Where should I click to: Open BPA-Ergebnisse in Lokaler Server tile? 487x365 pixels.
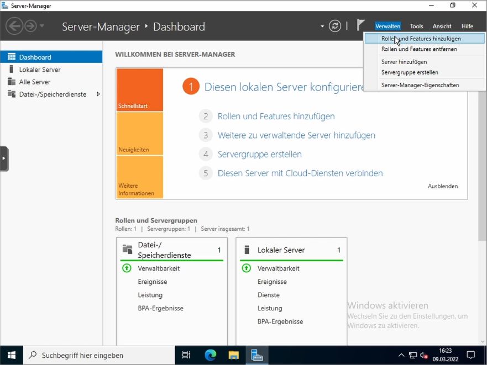(280, 322)
